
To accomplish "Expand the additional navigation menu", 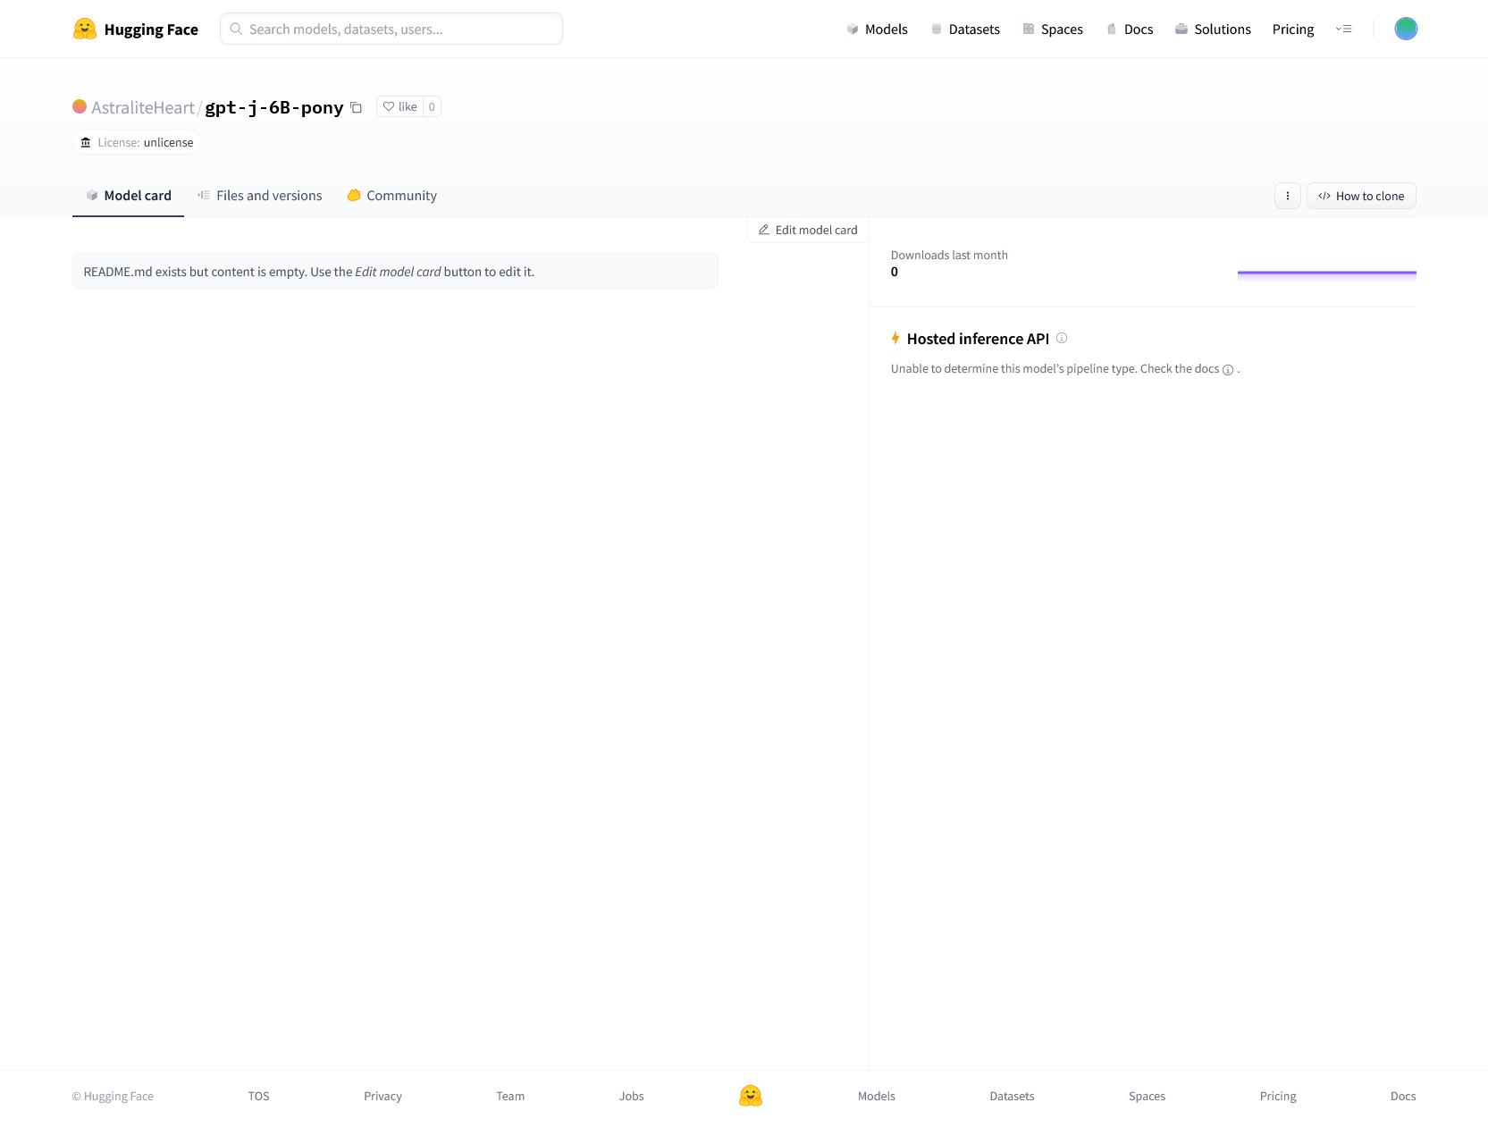I will click(x=1343, y=29).
